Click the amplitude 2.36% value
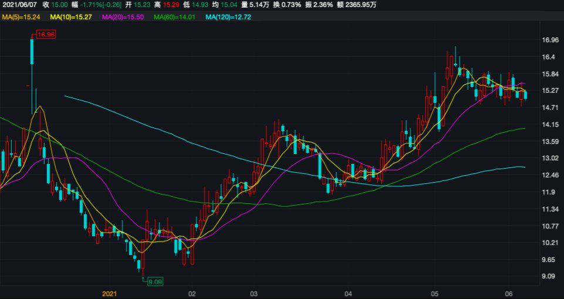Image resolution: width=564 pixels, height=299 pixels. [322, 5]
